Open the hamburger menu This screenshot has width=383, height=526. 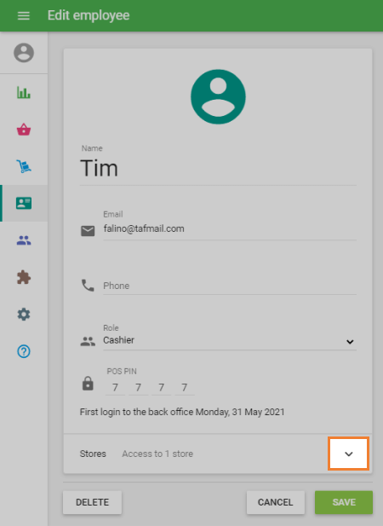(x=24, y=15)
